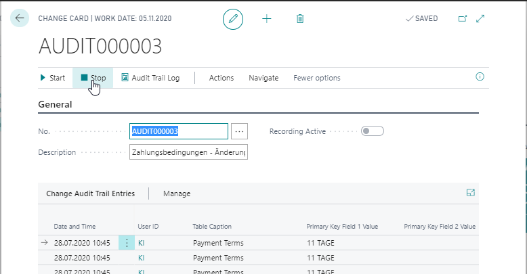The width and height of the screenshot is (527, 274).
Task: Open the No. field assist-edit ellipsis
Action: pos(239,131)
